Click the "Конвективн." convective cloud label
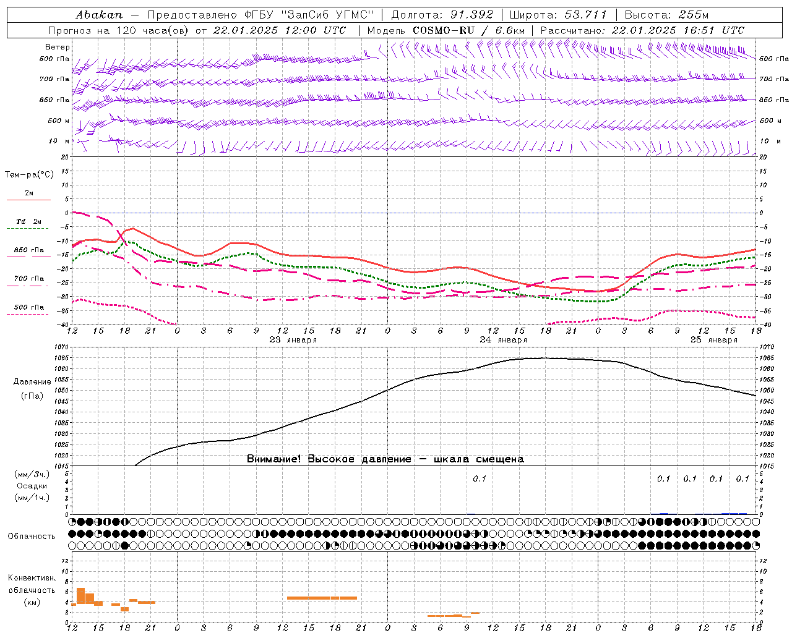The width and height of the screenshot is (792, 633). [x=32, y=578]
